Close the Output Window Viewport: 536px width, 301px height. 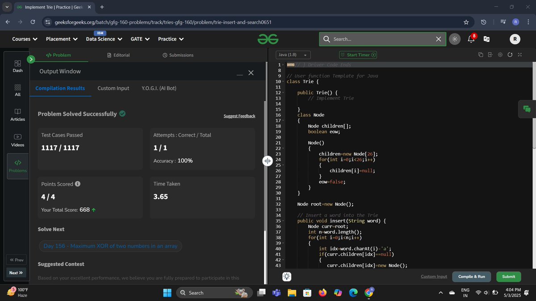pos(251,73)
